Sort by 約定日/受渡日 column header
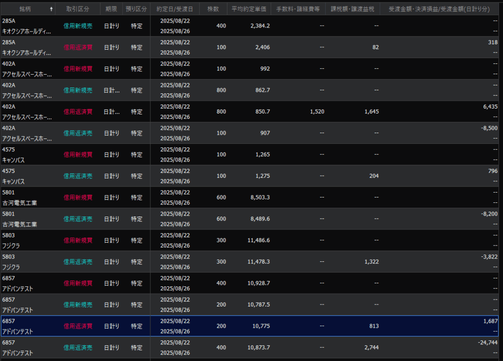The height and width of the screenshot is (361, 503). (175, 9)
